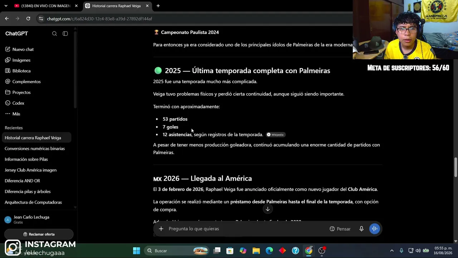Viewport: 458px width, 258px height.
Task: Click the '12 asistencias' bullet text
Action: (x=177, y=135)
